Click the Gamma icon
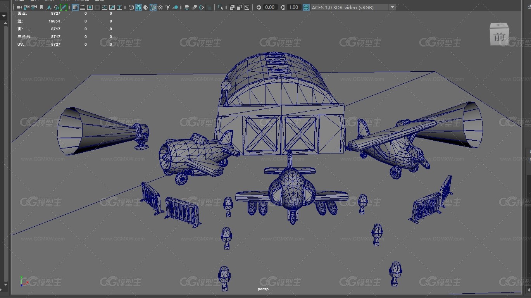This screenshot has width=531, height=298. point(282,7)
